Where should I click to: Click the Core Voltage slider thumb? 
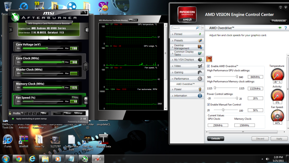(47, 48)
